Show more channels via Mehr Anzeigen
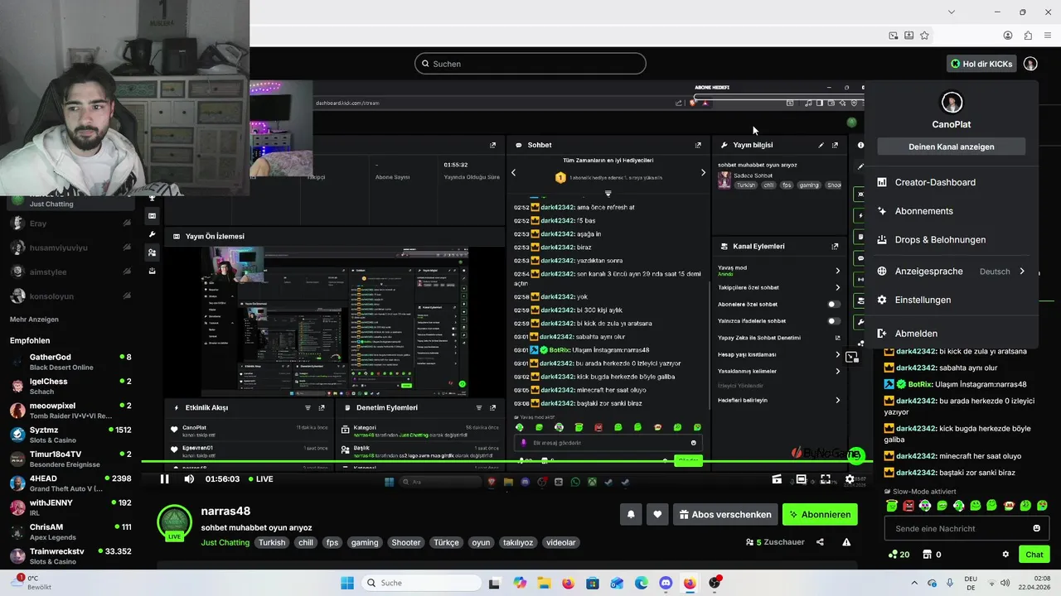 click(34, 319)
